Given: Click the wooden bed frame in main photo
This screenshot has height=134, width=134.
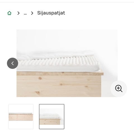Looking at the screenshot, I should click(x=59, y=85).
